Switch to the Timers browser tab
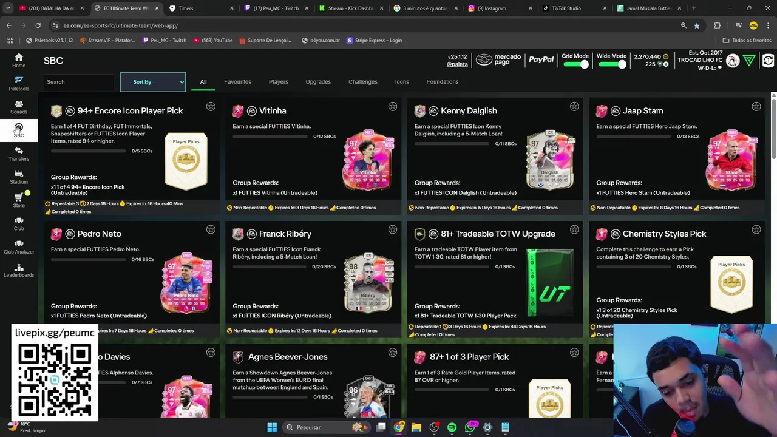777x437 pixels. pos(202,8)
